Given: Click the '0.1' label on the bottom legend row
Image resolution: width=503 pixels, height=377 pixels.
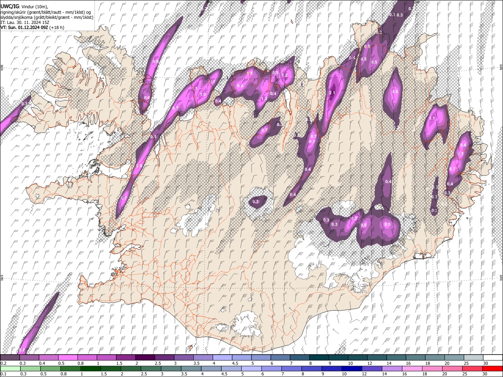Looking at the screenshot, I should (x=3, y=374).
